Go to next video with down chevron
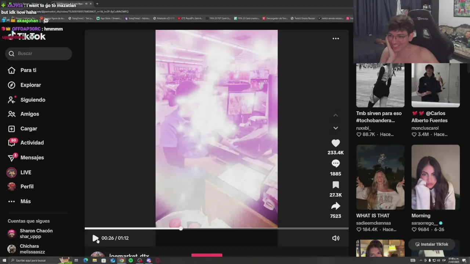This screenshot has width=470, height=264. (x=336, y=128)
